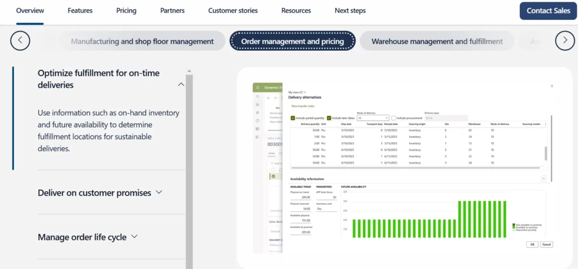The image size is (578, 269).
Task: Collapse the Availability information section chevron
Action: pyautogui.click(x=544, y=178)
